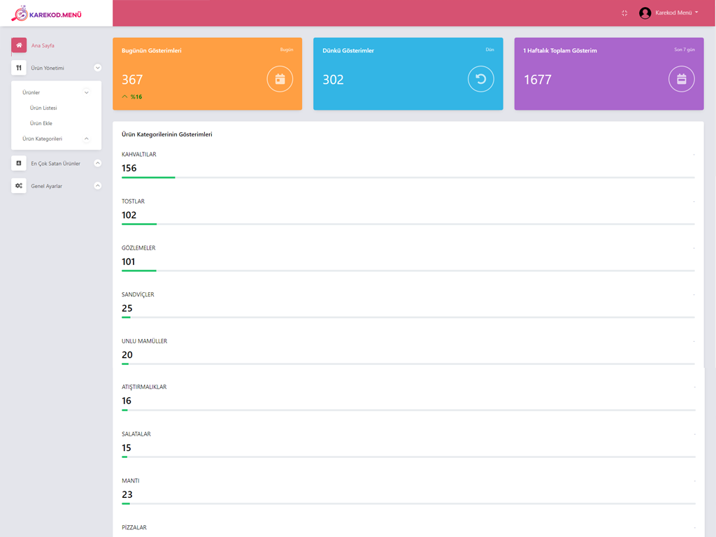Toggle fullscreen with the header compress icon
This screenshot has height=537, width=716.
click(x=624, y=13)
